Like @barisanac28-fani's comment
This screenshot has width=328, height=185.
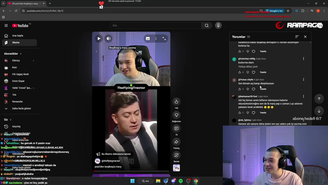point(240,113)
